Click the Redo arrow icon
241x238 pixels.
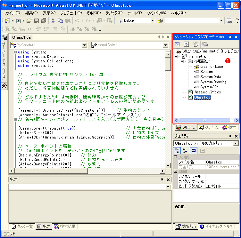[88, 20]
